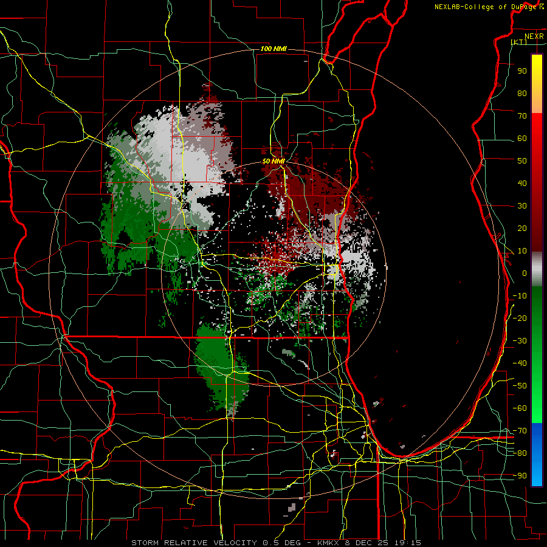Click the "-30" tick label on the scale
Viewport: 547px width, 547px height.
[520, 341]
